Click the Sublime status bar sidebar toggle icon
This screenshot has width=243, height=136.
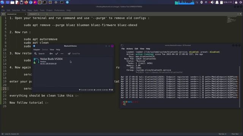pos(3,134)
